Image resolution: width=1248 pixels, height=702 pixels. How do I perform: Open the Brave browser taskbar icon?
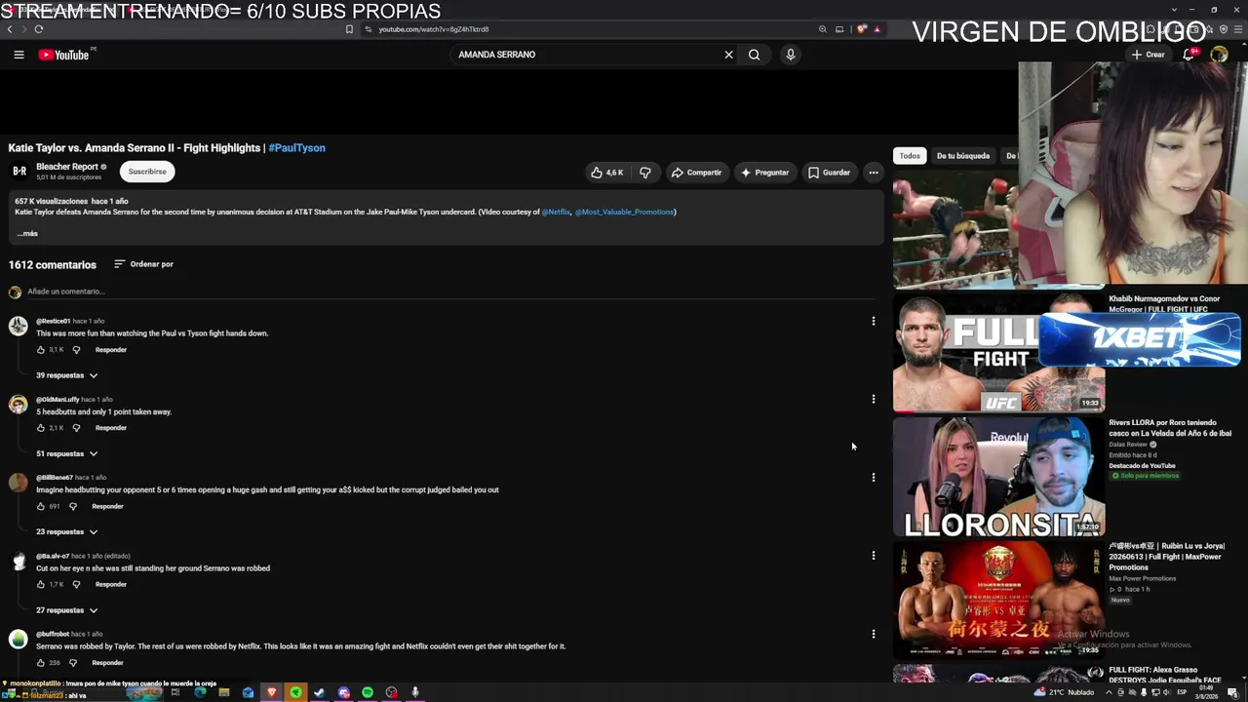point(272,692)
